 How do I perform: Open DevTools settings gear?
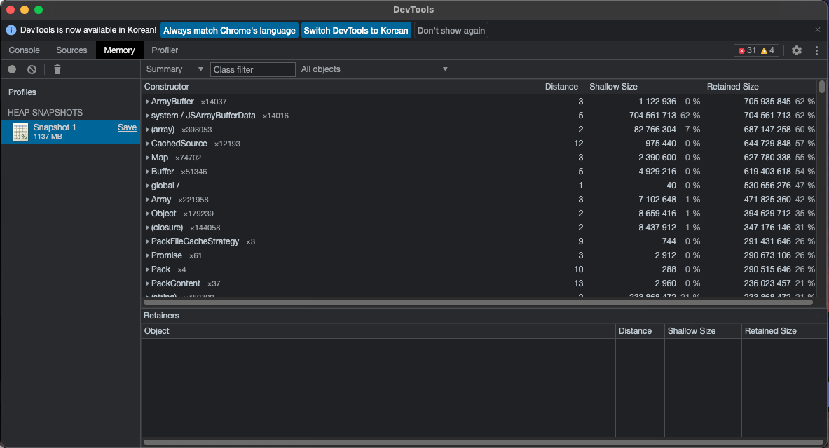click(796, 50)
